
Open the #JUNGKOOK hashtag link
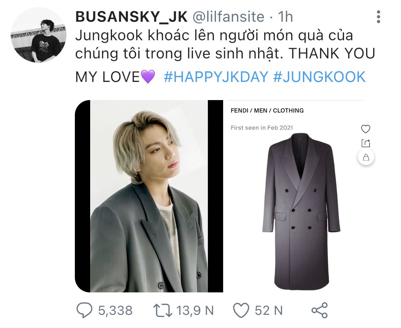tap(319, 77)
